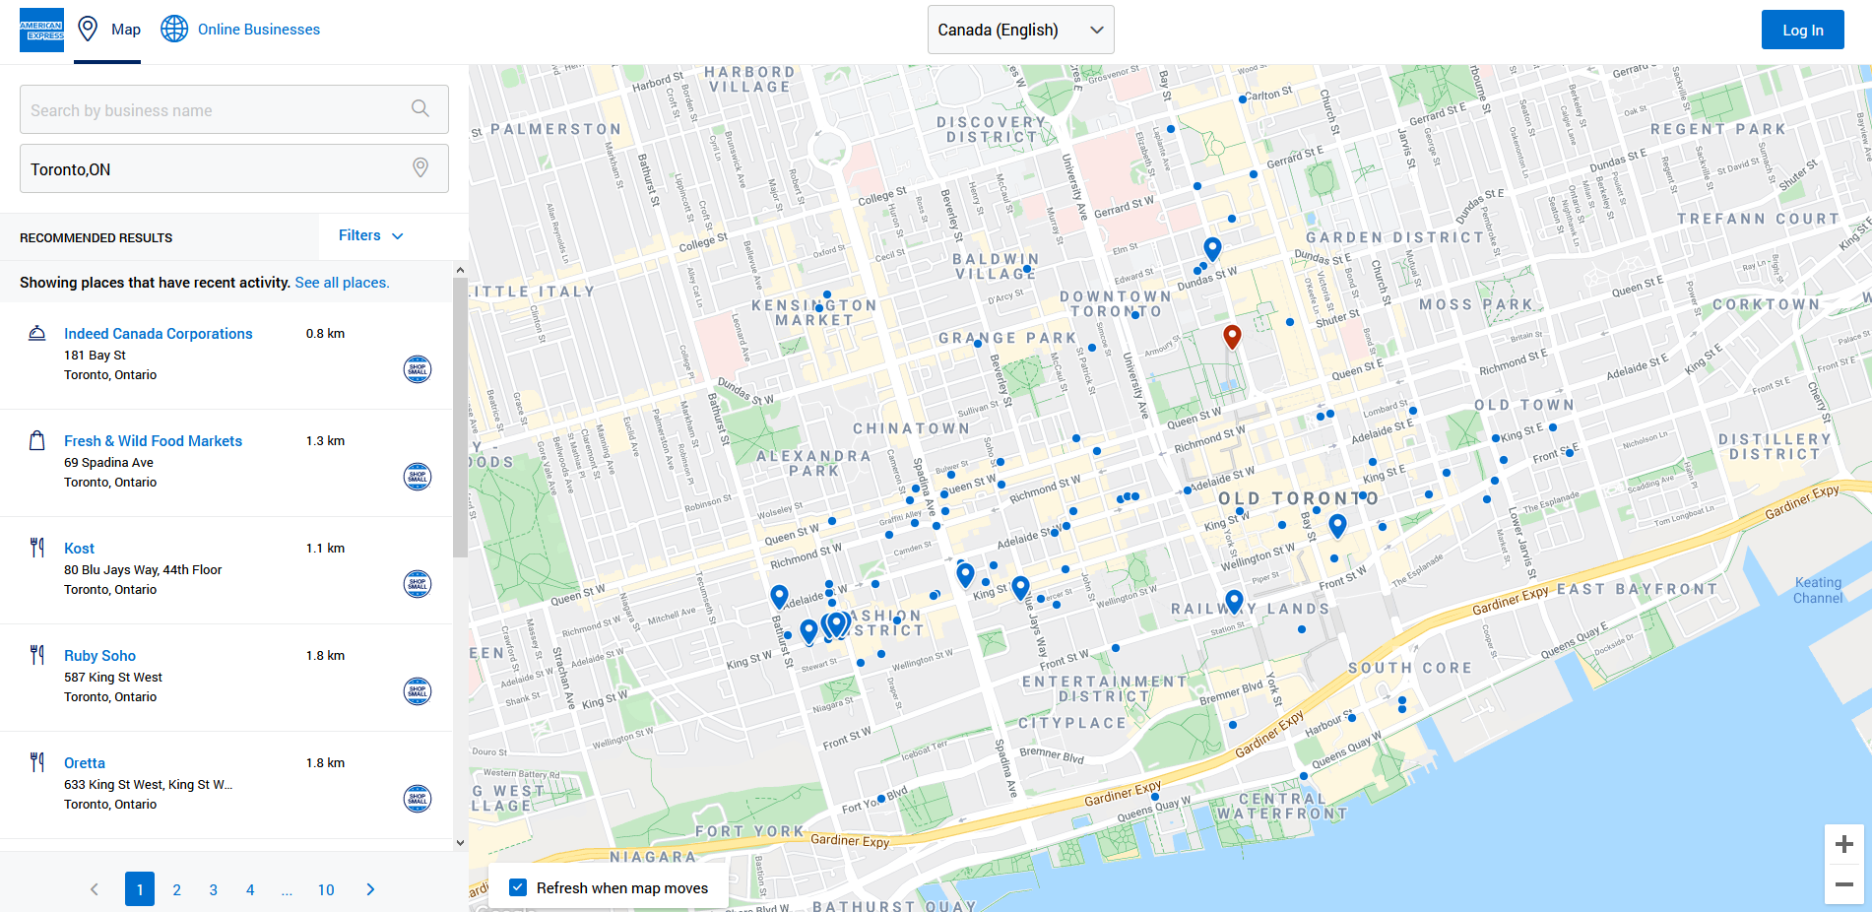
Task: Click shopping bag icon for Fresh & Wild
Action: 37,440
